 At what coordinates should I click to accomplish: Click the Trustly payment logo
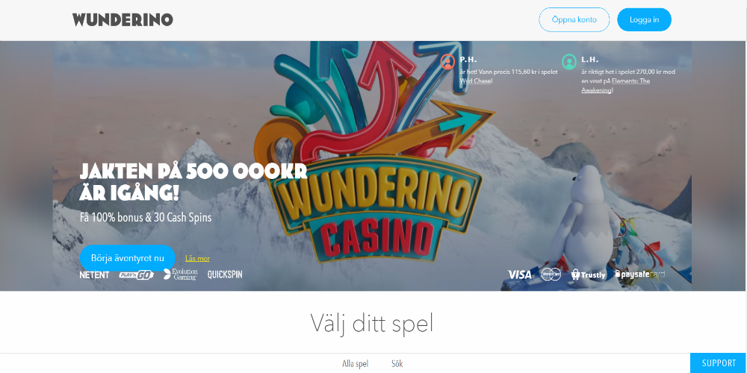click(x=589, y=275)
